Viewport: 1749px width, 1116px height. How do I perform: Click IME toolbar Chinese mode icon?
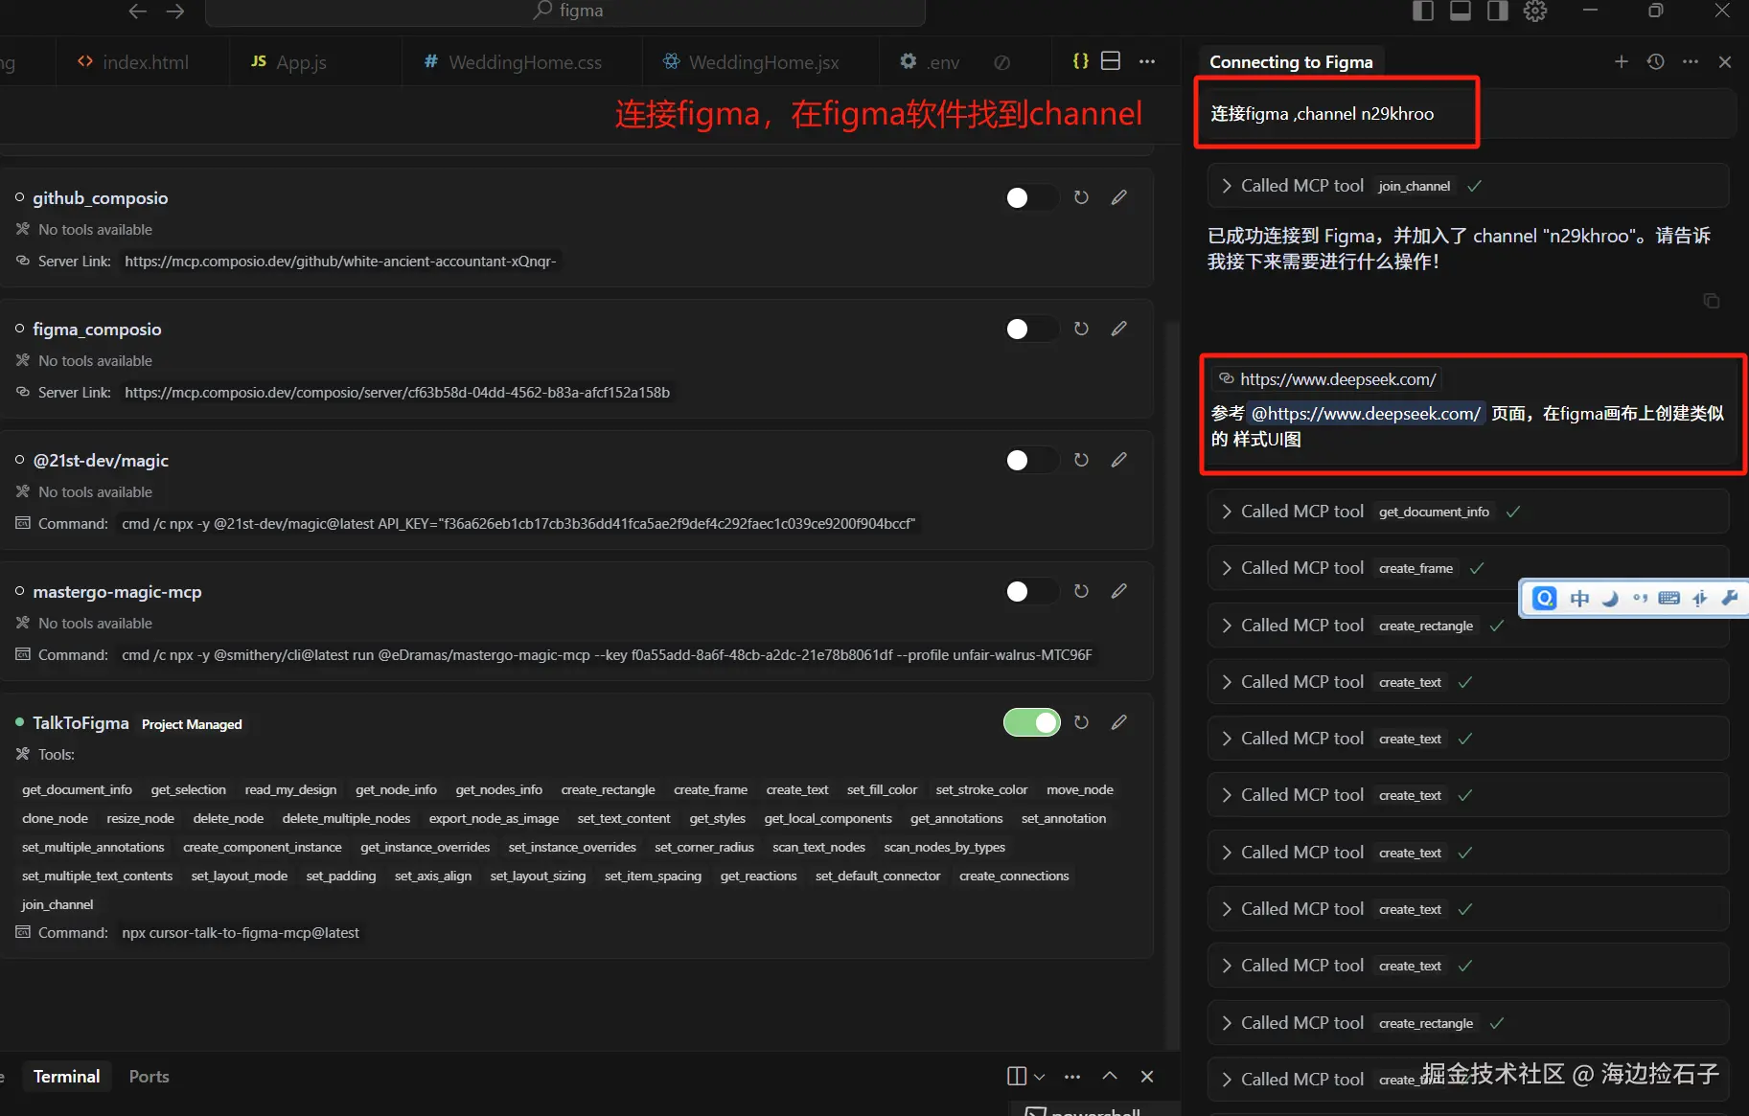[x=1579, y=599]
